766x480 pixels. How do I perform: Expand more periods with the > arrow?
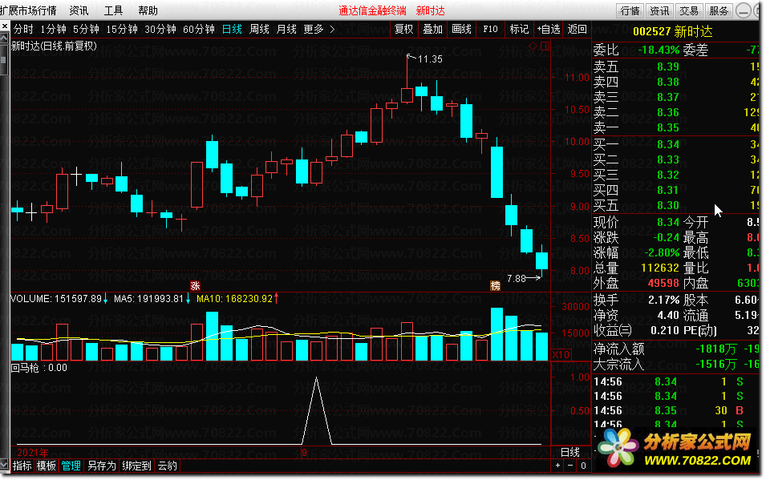pos(332,30)
